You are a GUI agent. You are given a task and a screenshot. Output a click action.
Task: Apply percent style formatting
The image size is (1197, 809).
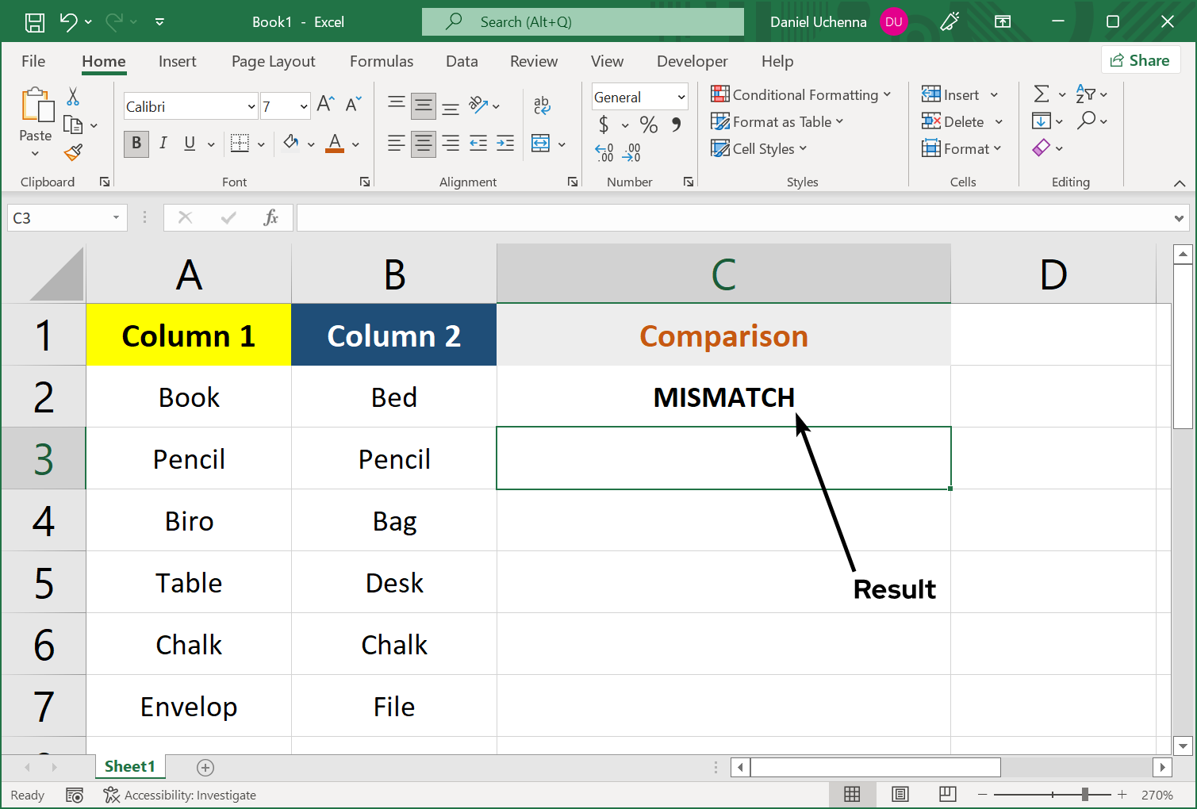click(x=649, y=125)
